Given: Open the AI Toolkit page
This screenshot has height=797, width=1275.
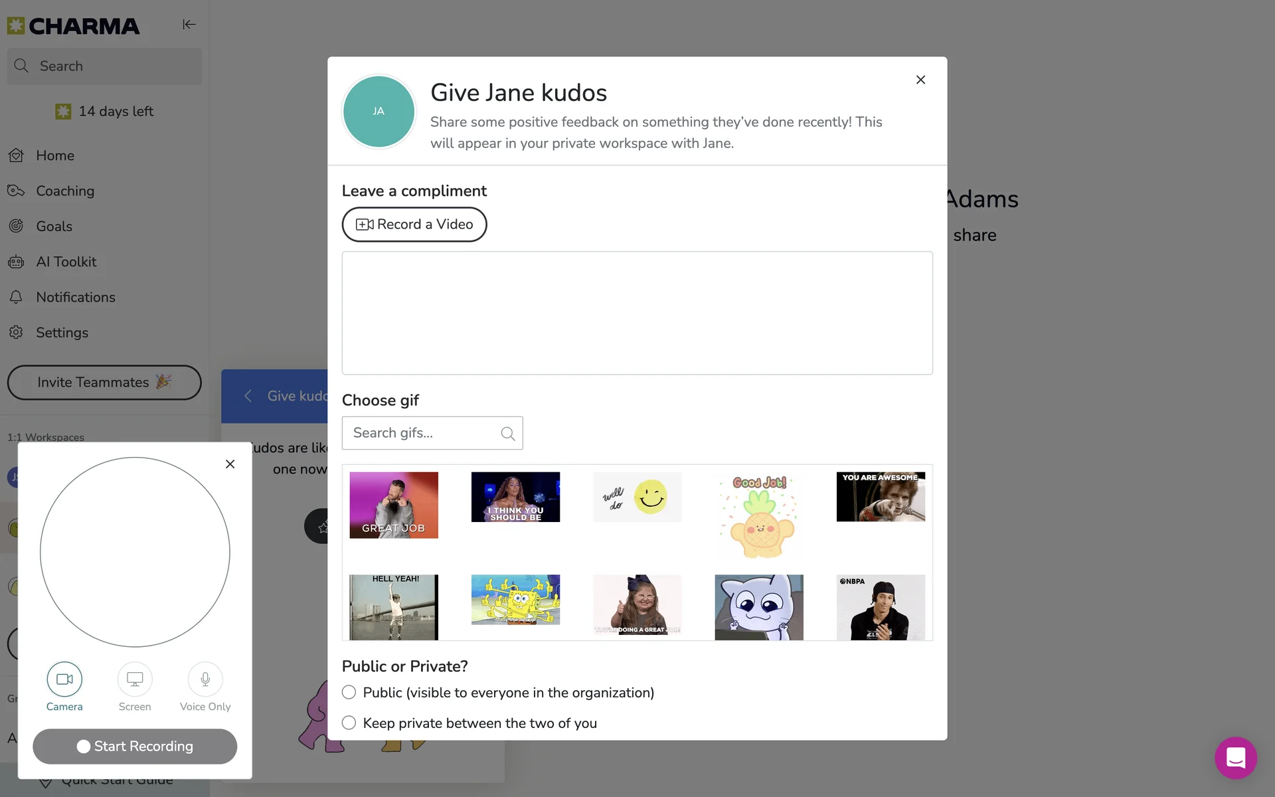Looking at the screenshot, I should tap(66, 262).
